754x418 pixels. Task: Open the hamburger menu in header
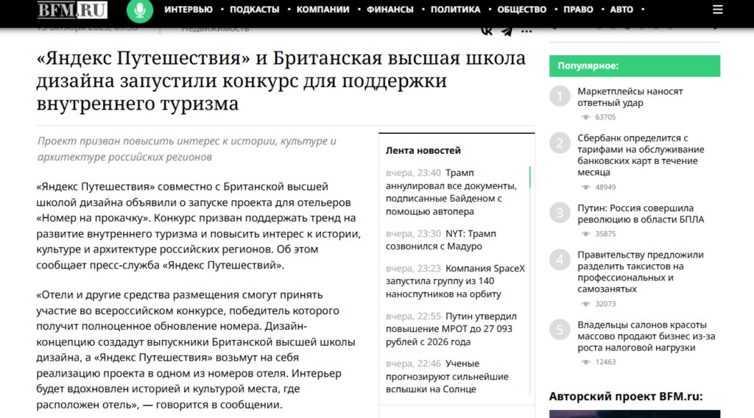pyautogui.click(x=718, y=10)
